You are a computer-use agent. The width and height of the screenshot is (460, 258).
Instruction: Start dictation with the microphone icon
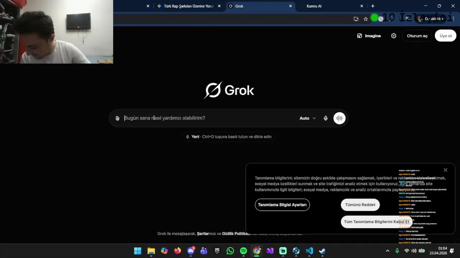click(326, 118)
